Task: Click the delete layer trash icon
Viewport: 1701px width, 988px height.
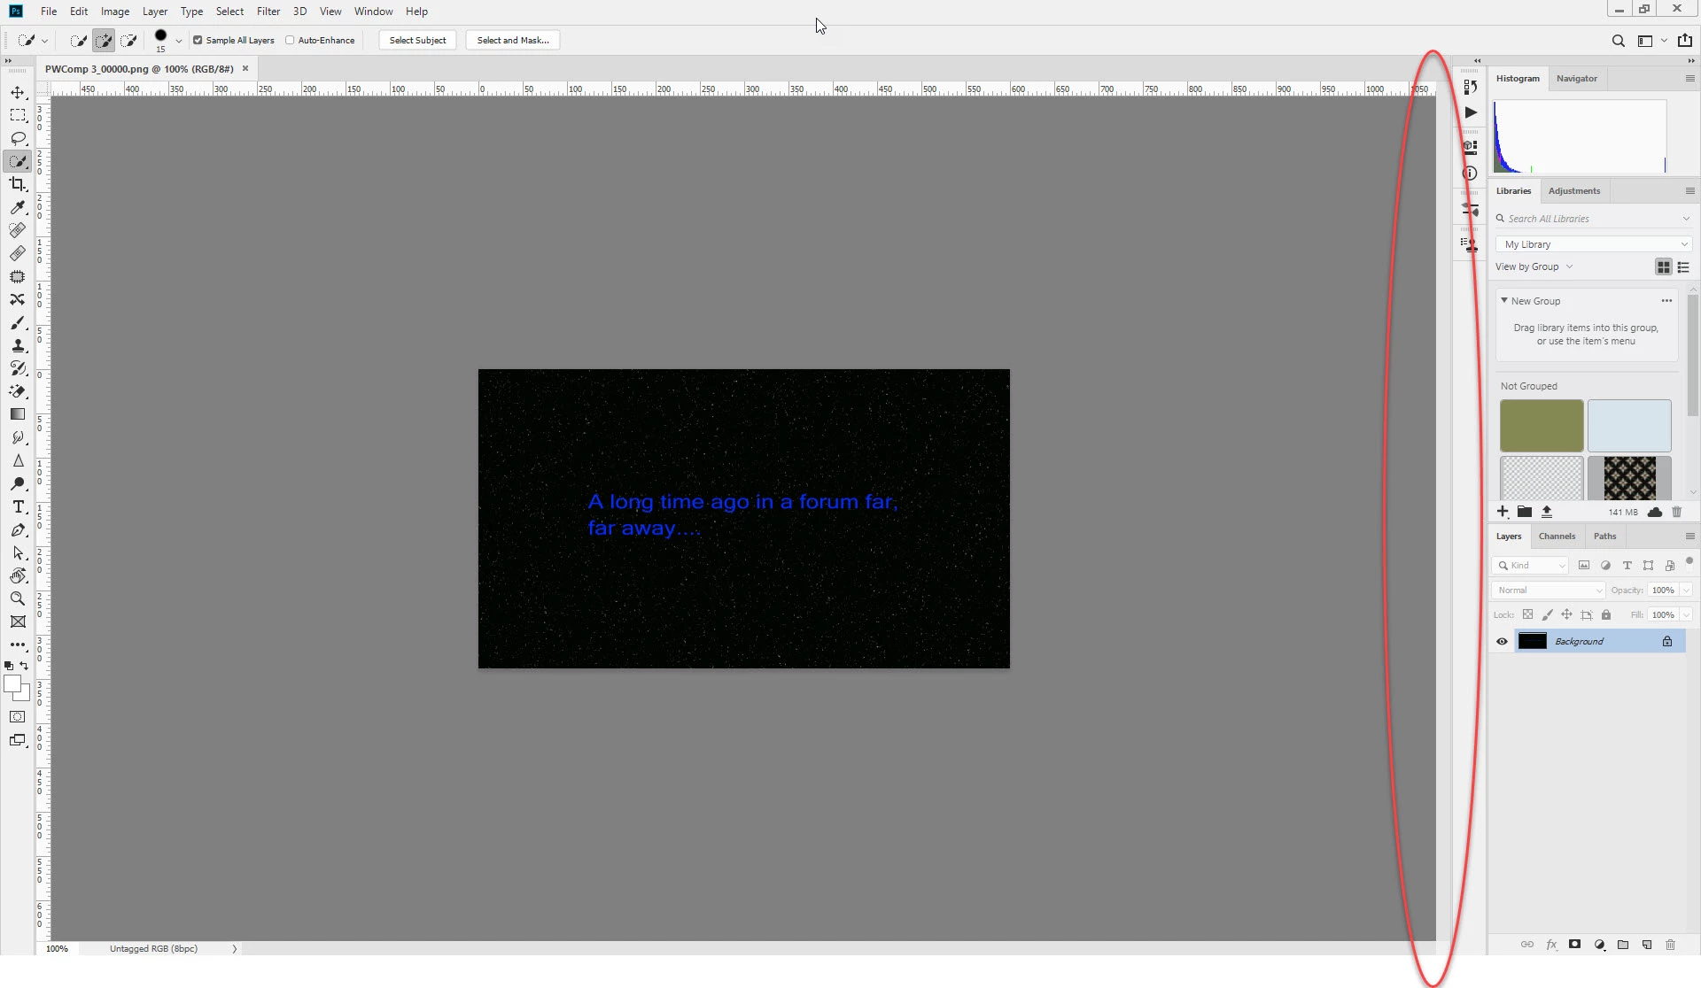Action: coord(1670,945)
